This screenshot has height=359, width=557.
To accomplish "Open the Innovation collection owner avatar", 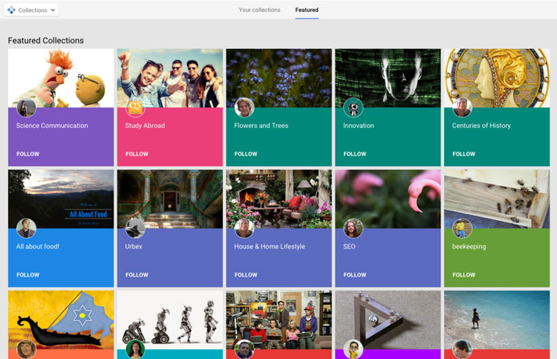I will coord(353,108).
